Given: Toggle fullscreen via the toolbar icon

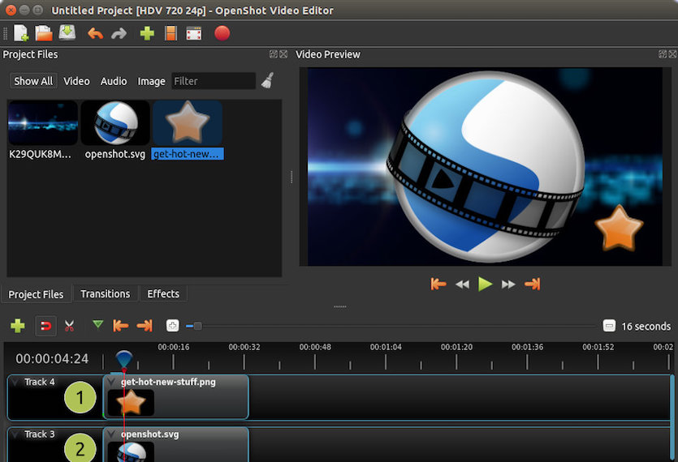Looking at the screenshot, I should tap(194, 33).
